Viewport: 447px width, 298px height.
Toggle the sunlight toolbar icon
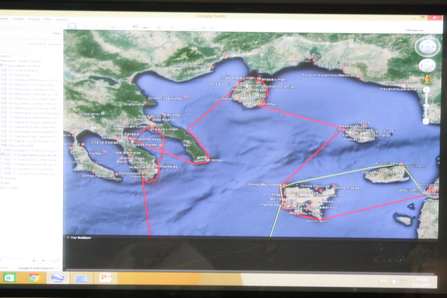pos(145,27)
